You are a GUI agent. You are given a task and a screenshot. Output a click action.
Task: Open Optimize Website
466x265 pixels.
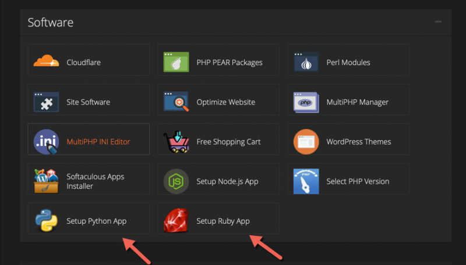coord(226,102)
